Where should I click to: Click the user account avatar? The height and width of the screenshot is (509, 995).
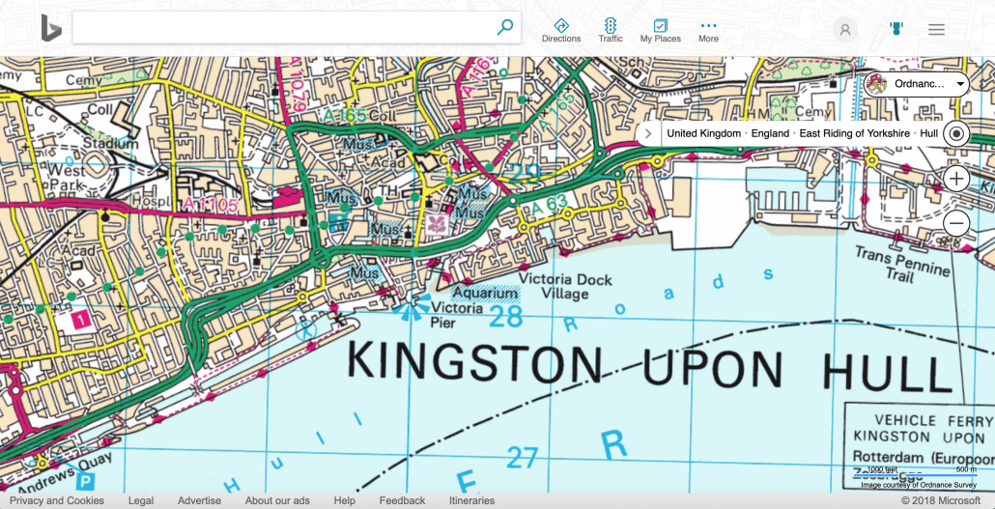(x=845, y=30)
